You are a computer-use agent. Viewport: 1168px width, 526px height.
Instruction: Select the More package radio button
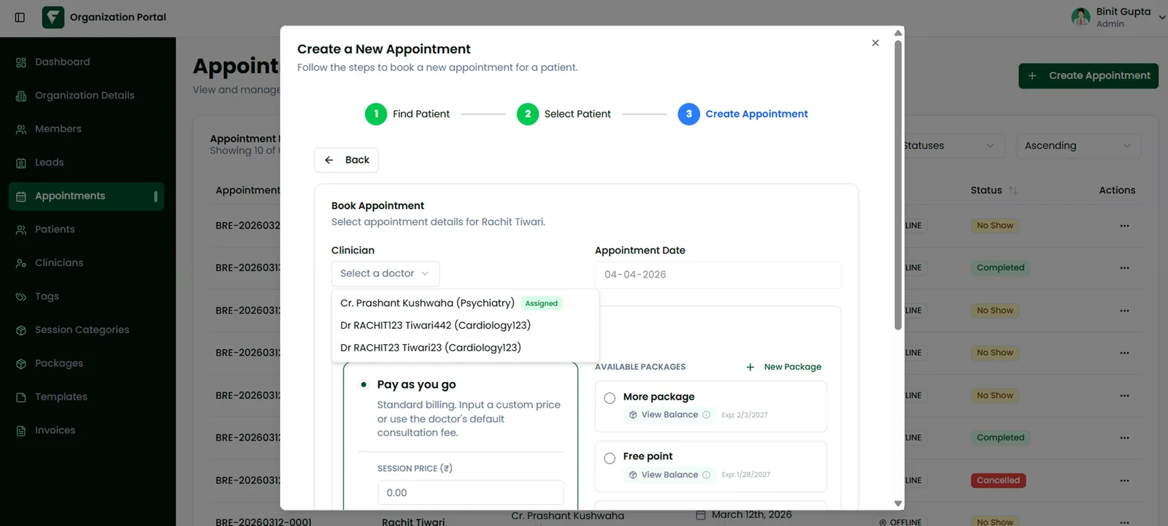pyautogui.click(x=610, y=398)
